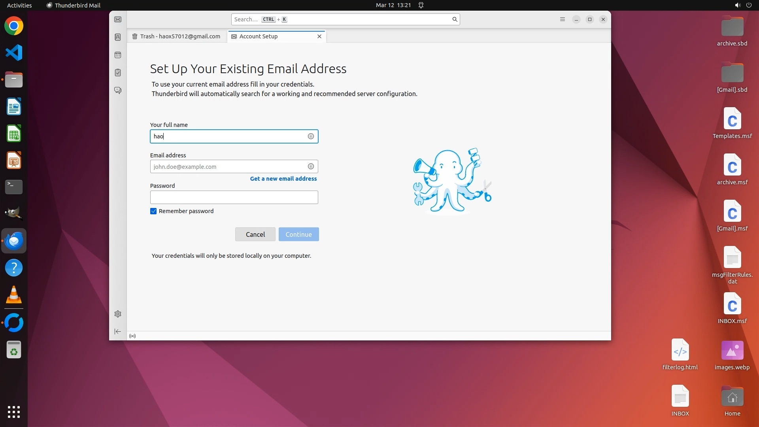Open the system power menu
759x427 pixels.
click(749, 5)
